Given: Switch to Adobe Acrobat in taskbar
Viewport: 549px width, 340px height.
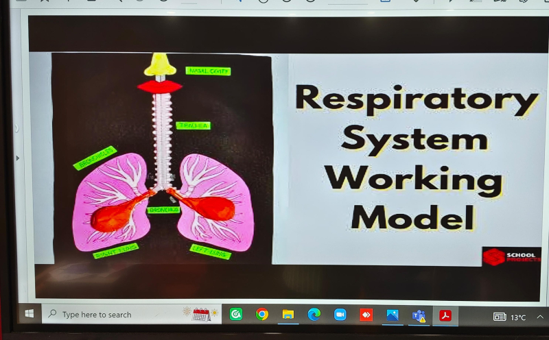Looking at the screenshot, I should coord(445,316).
